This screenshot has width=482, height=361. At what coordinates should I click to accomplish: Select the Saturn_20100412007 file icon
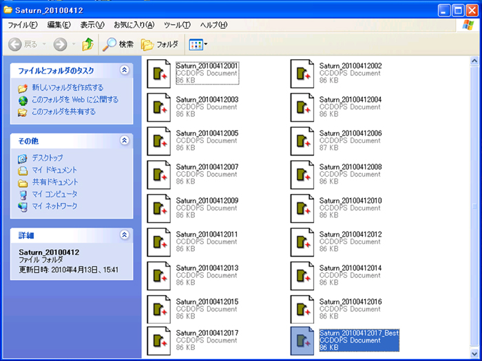pos(158,175)
